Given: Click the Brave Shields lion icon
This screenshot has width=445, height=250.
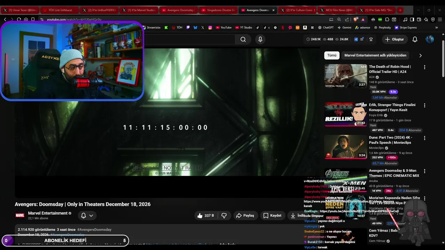Looking at the screenshot, I should (x=356, y=19).
